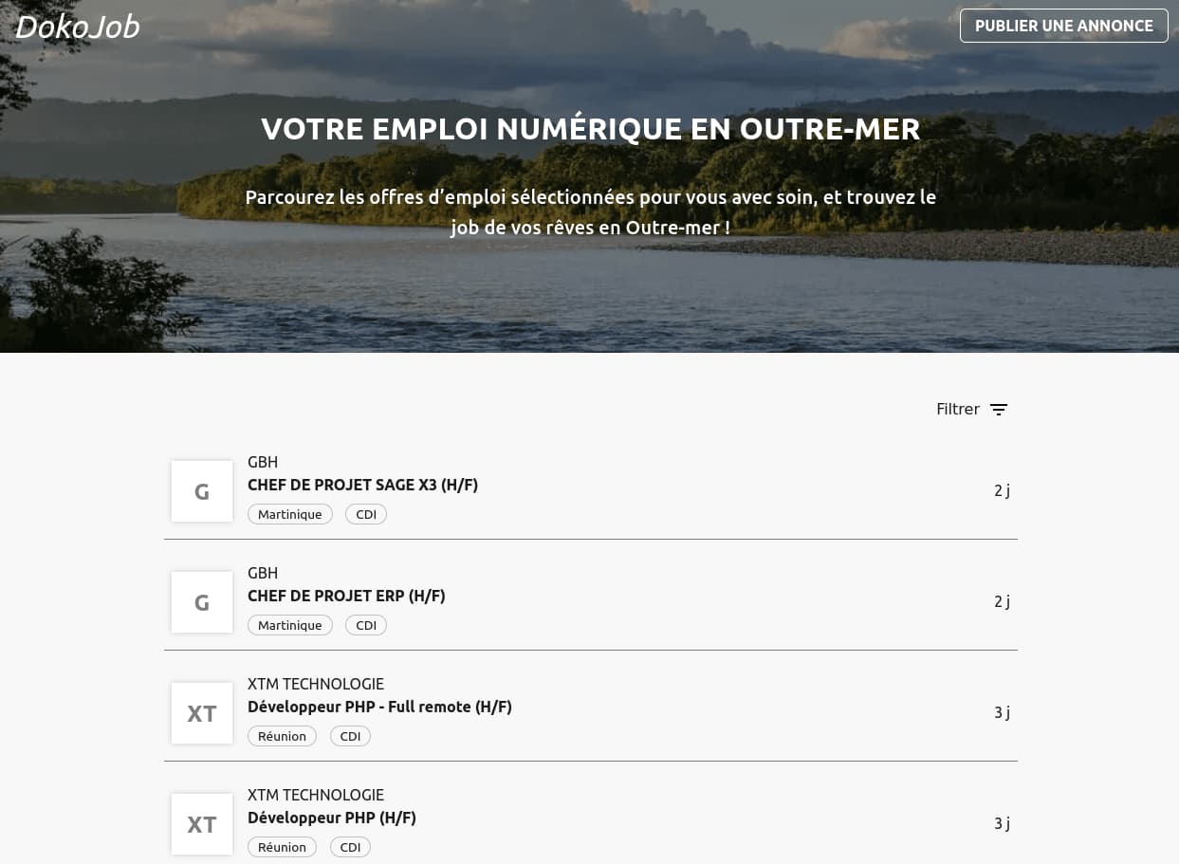Image resolution: width=1179 pixels, height=864 pixels.
Task: Click the 2 j timestamp on the Sage X3 offer
Action: [x=1002, y=490]
